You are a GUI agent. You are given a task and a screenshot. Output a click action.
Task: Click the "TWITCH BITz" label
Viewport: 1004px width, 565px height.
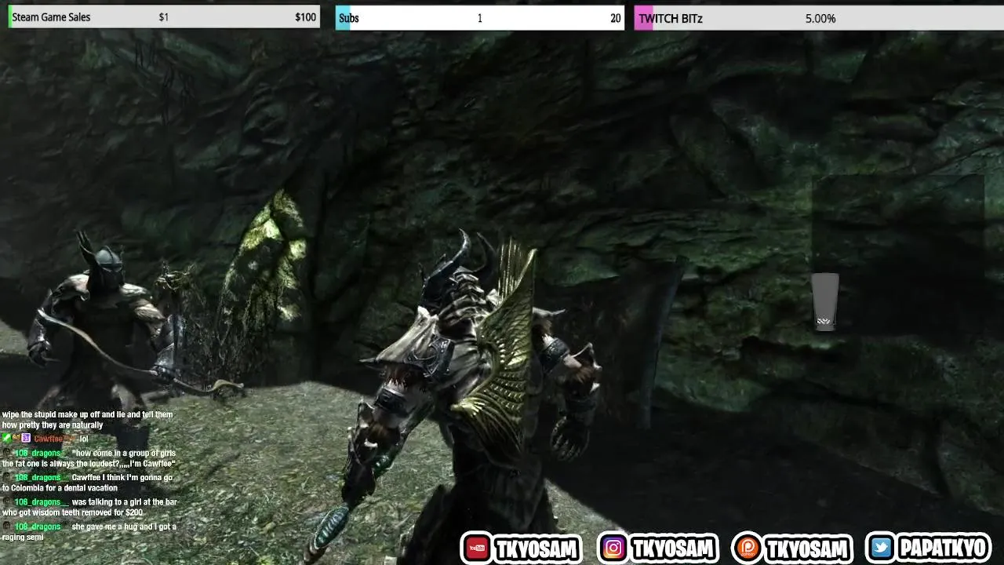coord(671,18)
